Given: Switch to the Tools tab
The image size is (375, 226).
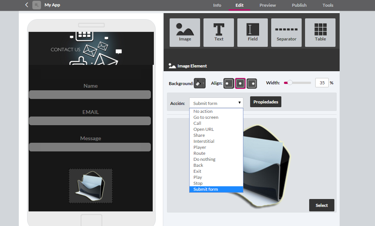Looking at the screenshot, I should click(328, 5).
